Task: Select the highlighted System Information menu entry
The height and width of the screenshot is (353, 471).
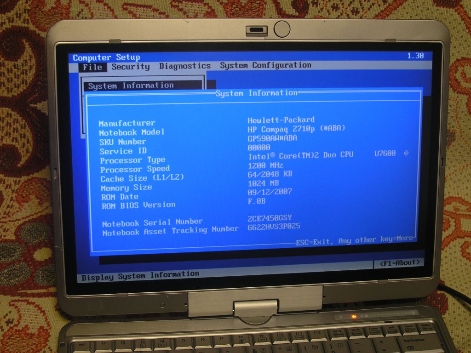Action: [143, 85]
